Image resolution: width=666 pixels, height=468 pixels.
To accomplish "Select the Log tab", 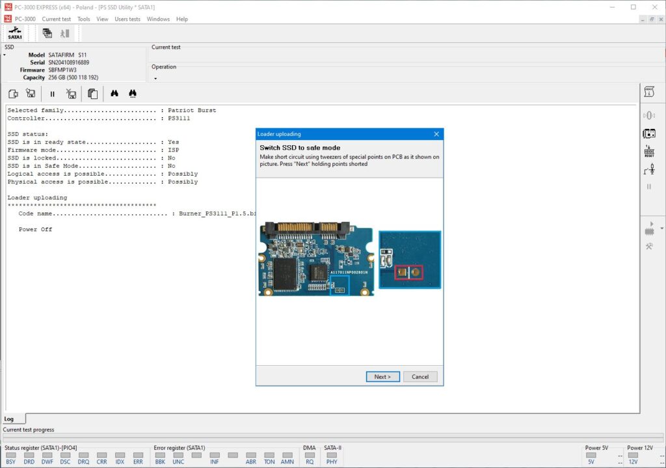I will [x=9, y=419].
